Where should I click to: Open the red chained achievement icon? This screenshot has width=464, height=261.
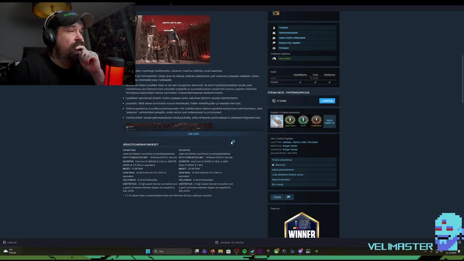(x=316, y=121)
